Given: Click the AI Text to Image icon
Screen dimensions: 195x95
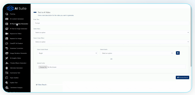Looking at the screenshot, I should pos(7,29).
